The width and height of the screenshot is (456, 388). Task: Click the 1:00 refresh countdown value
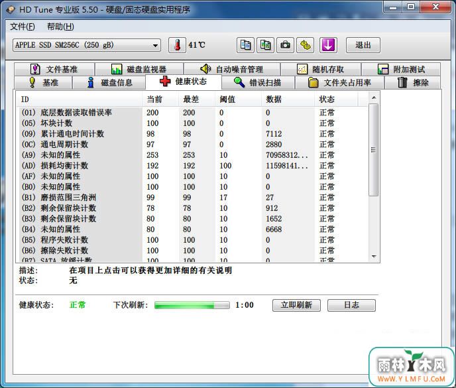pyautogui.click(x=245, y=305)
